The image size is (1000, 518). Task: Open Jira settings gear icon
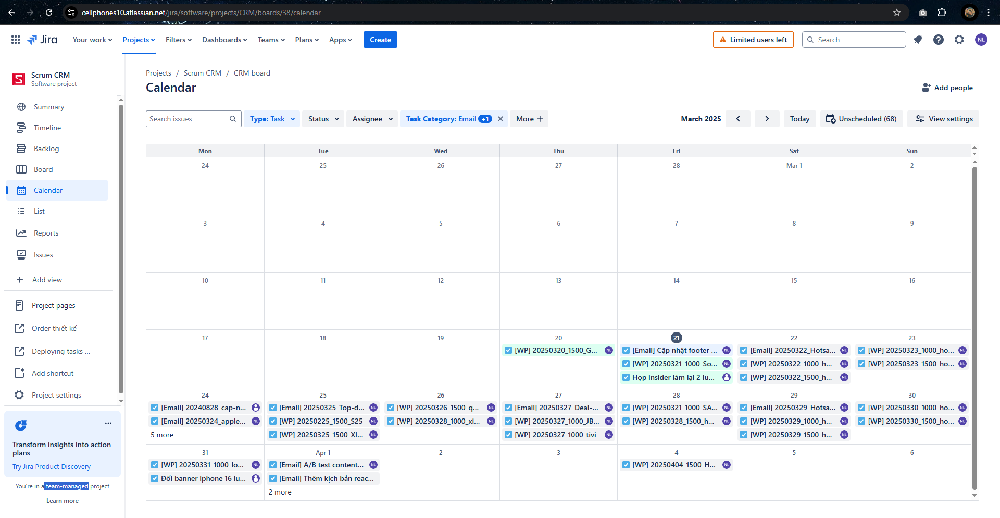click(959, 40)
